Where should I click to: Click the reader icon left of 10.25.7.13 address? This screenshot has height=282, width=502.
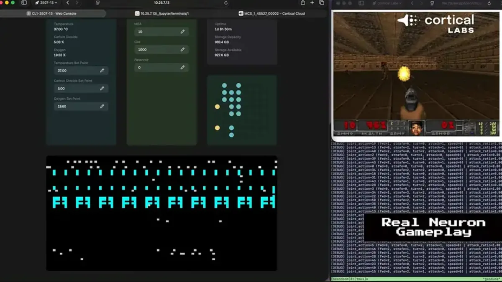click(x=97, y=3)
